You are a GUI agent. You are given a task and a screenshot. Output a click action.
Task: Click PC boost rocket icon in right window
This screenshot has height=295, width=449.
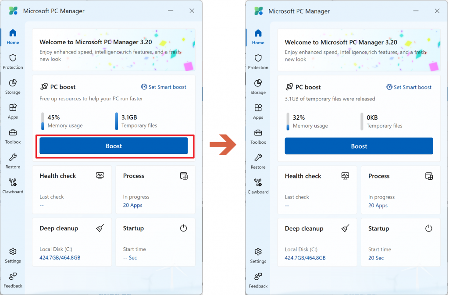(289, 87)
